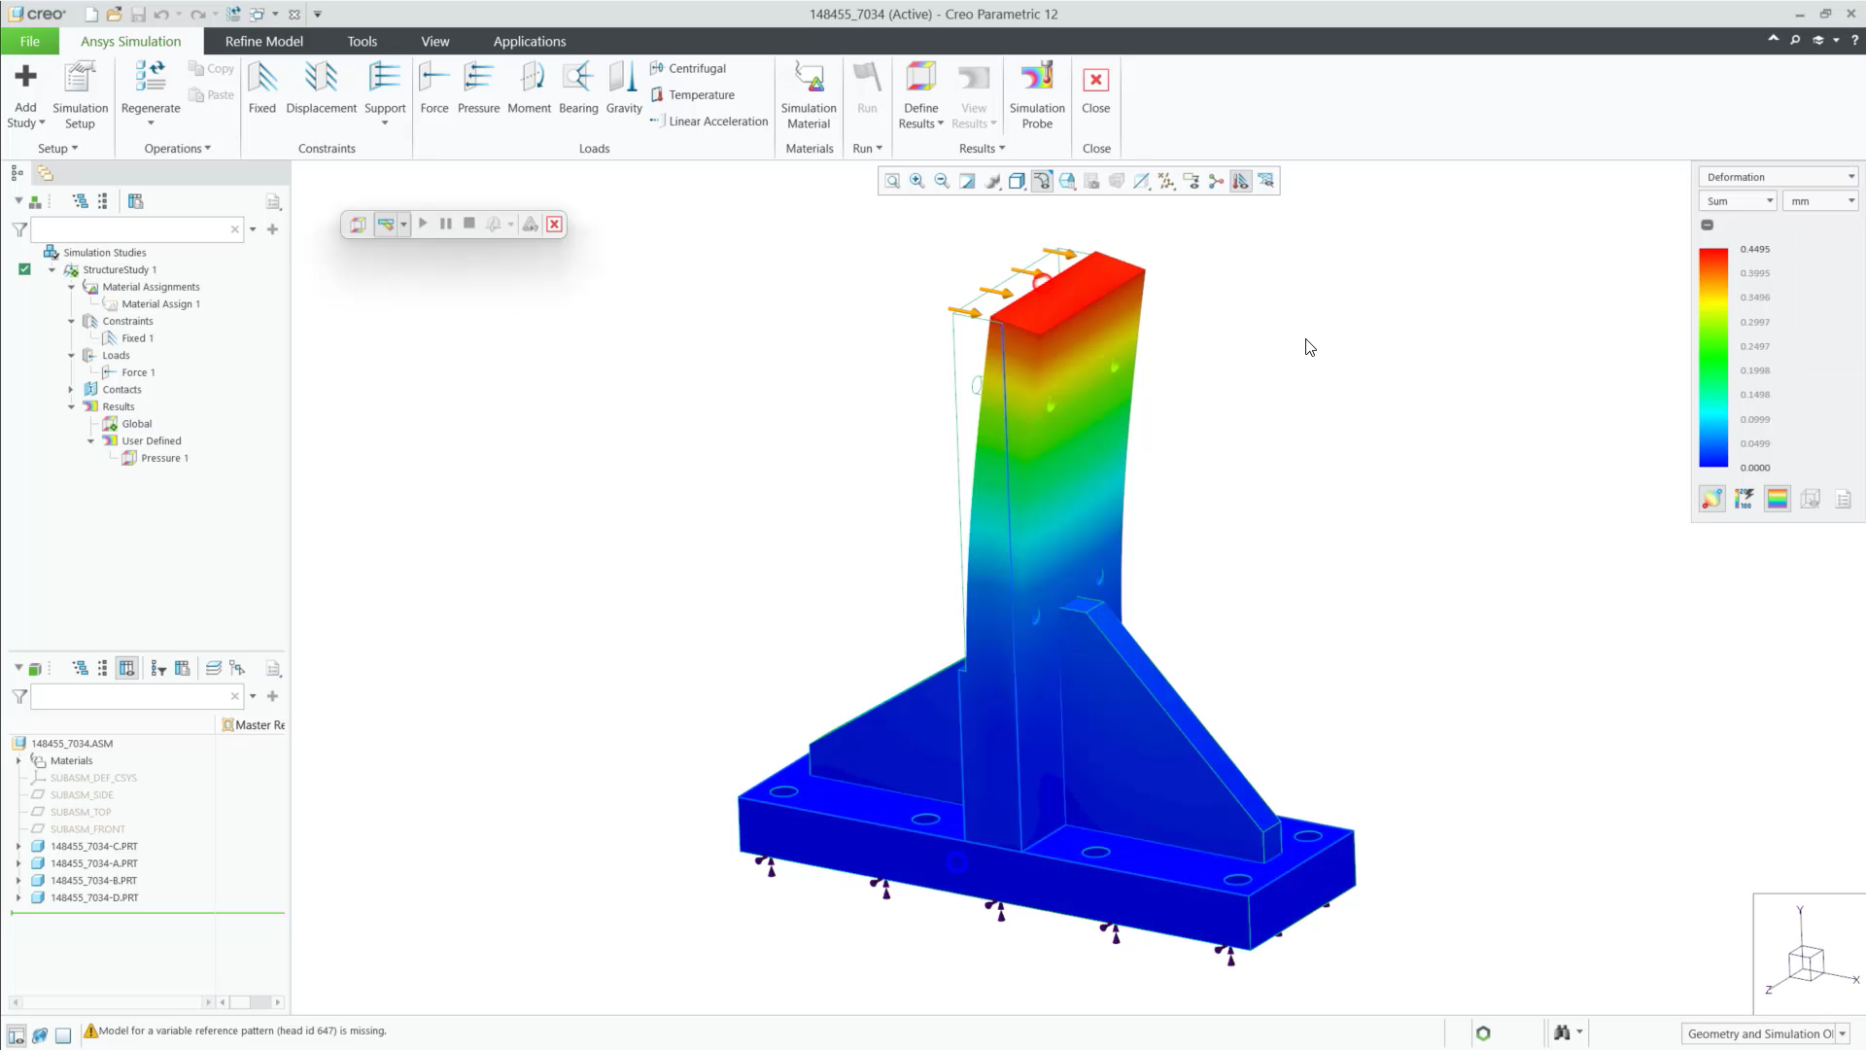
Task: Switch to the Refine Model tab
Action: (263, 41)
